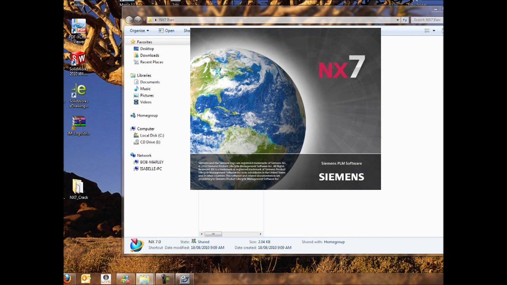
Task: Open the ISABELLE-PC network computer
Action: 151,169
